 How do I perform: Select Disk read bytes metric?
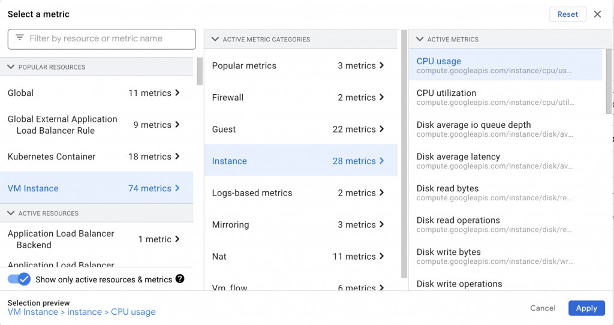click(x=447, y=188)
